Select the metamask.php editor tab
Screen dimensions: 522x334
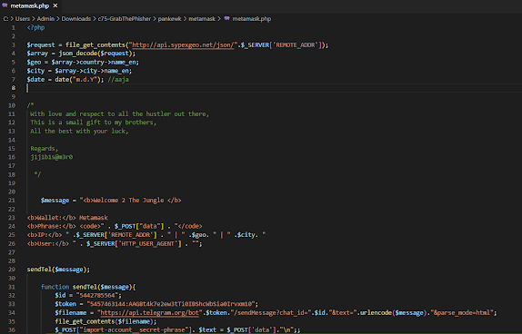[30, 6]
